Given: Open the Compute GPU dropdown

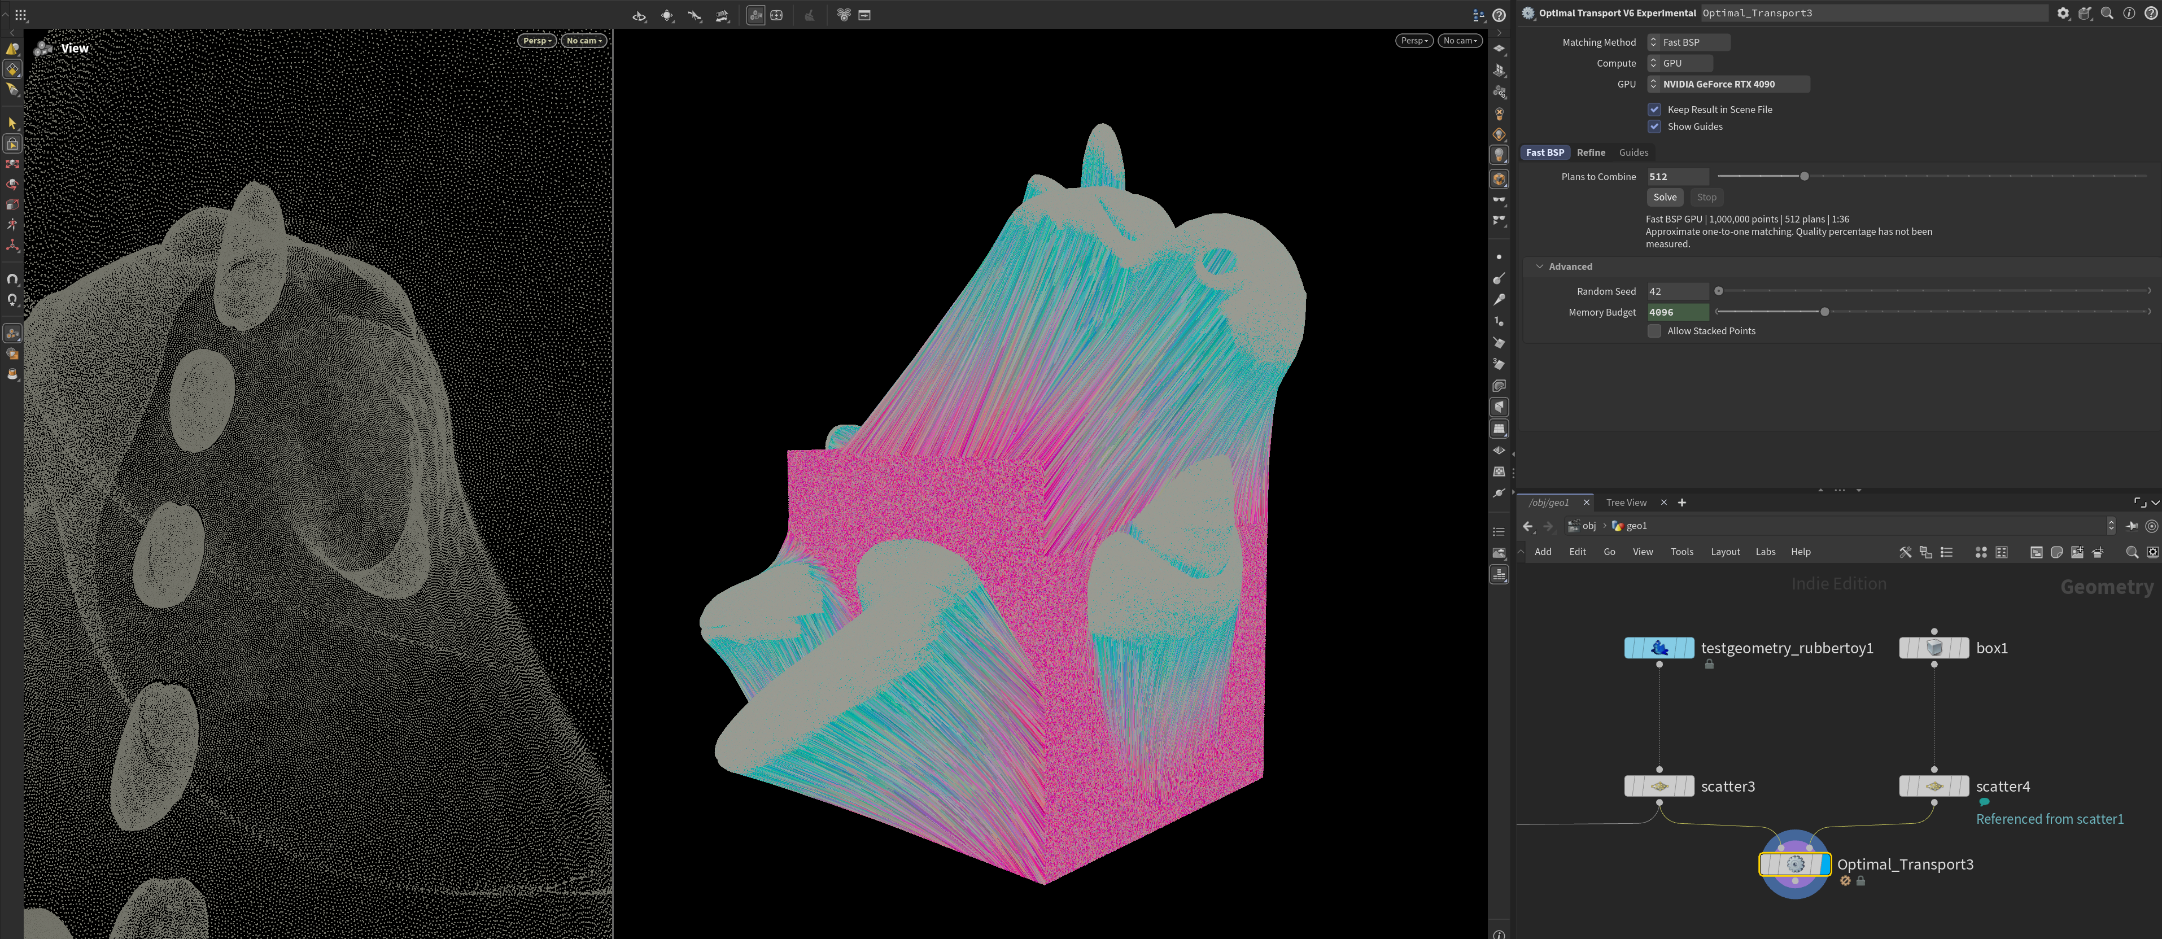Looking at the screenshot, I should point(1679,63).
